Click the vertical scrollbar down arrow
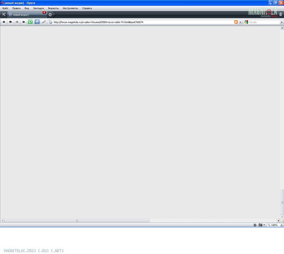The image size is (284, 254). (282, 217)
